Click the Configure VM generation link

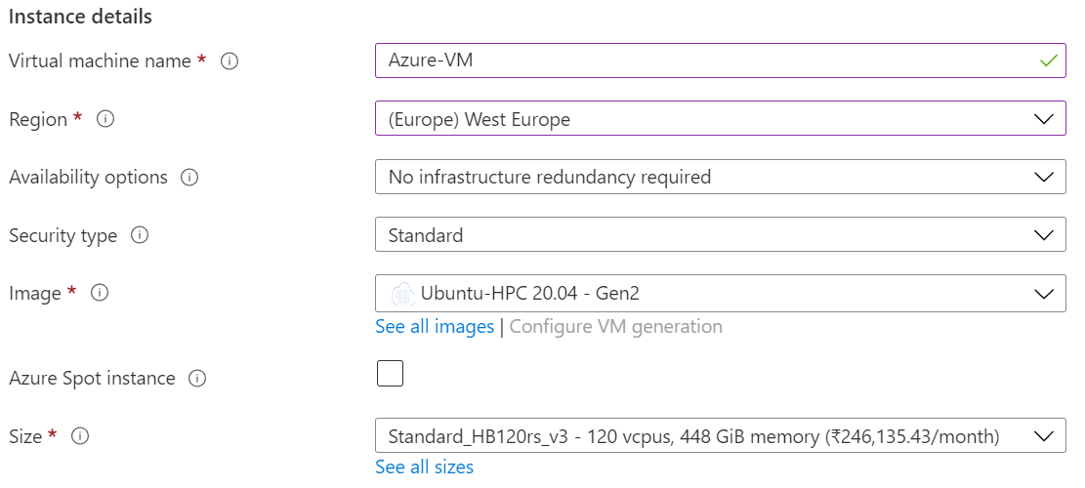(x=615, y=327)
